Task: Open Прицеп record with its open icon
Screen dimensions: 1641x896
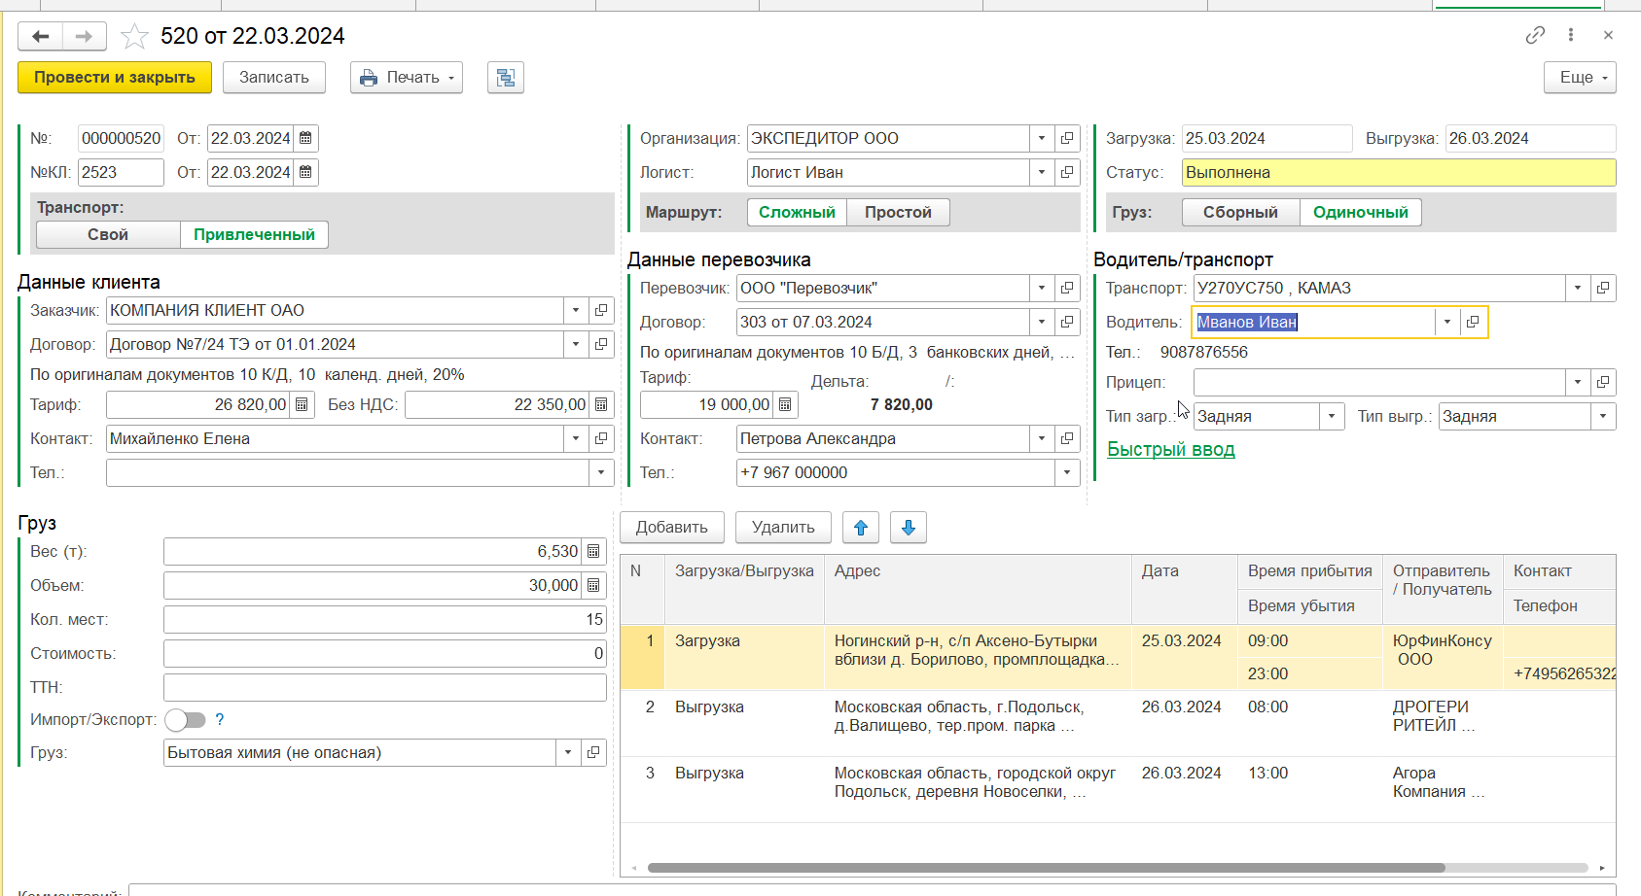Action: [x=1603, y=382]
